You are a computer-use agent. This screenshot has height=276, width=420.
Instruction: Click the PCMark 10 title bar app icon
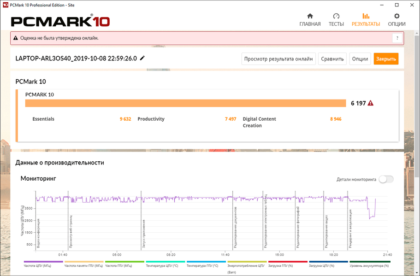pyautogui.click(x=5, y=5)
